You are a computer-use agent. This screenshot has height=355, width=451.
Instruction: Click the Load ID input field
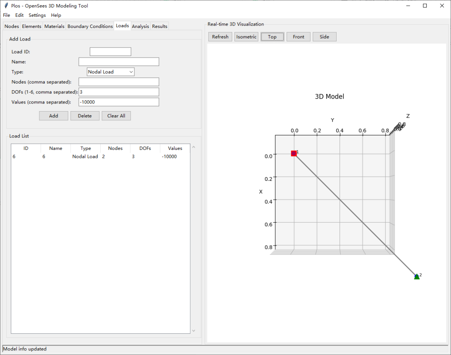[x=110, y=52]
